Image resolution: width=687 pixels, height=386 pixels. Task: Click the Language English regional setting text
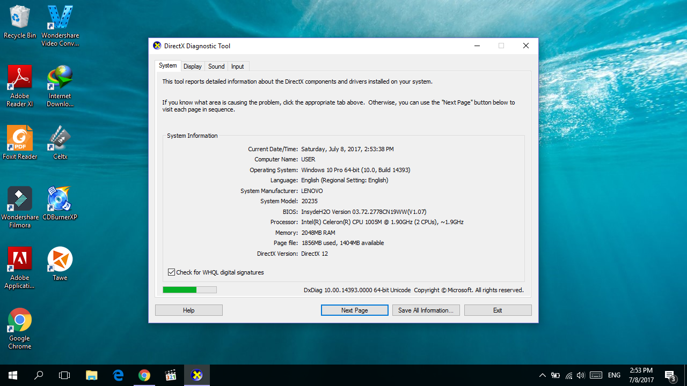(345, 180)
